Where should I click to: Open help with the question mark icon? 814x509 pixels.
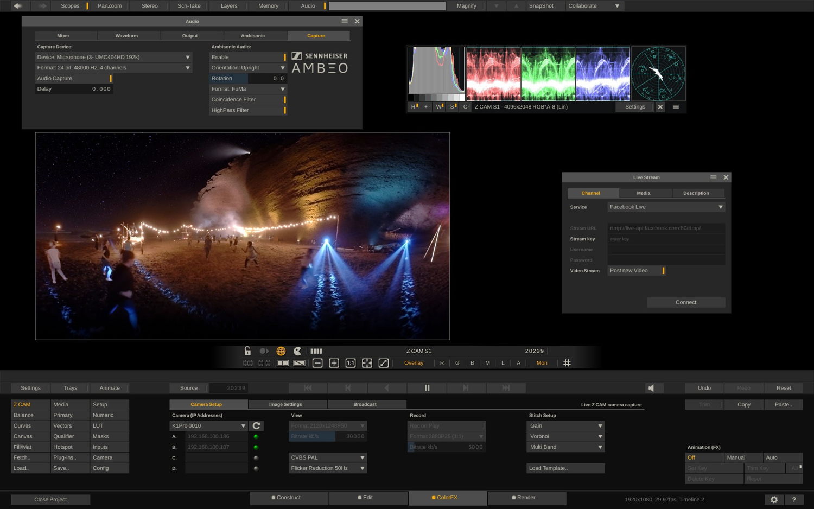[794, 500]
